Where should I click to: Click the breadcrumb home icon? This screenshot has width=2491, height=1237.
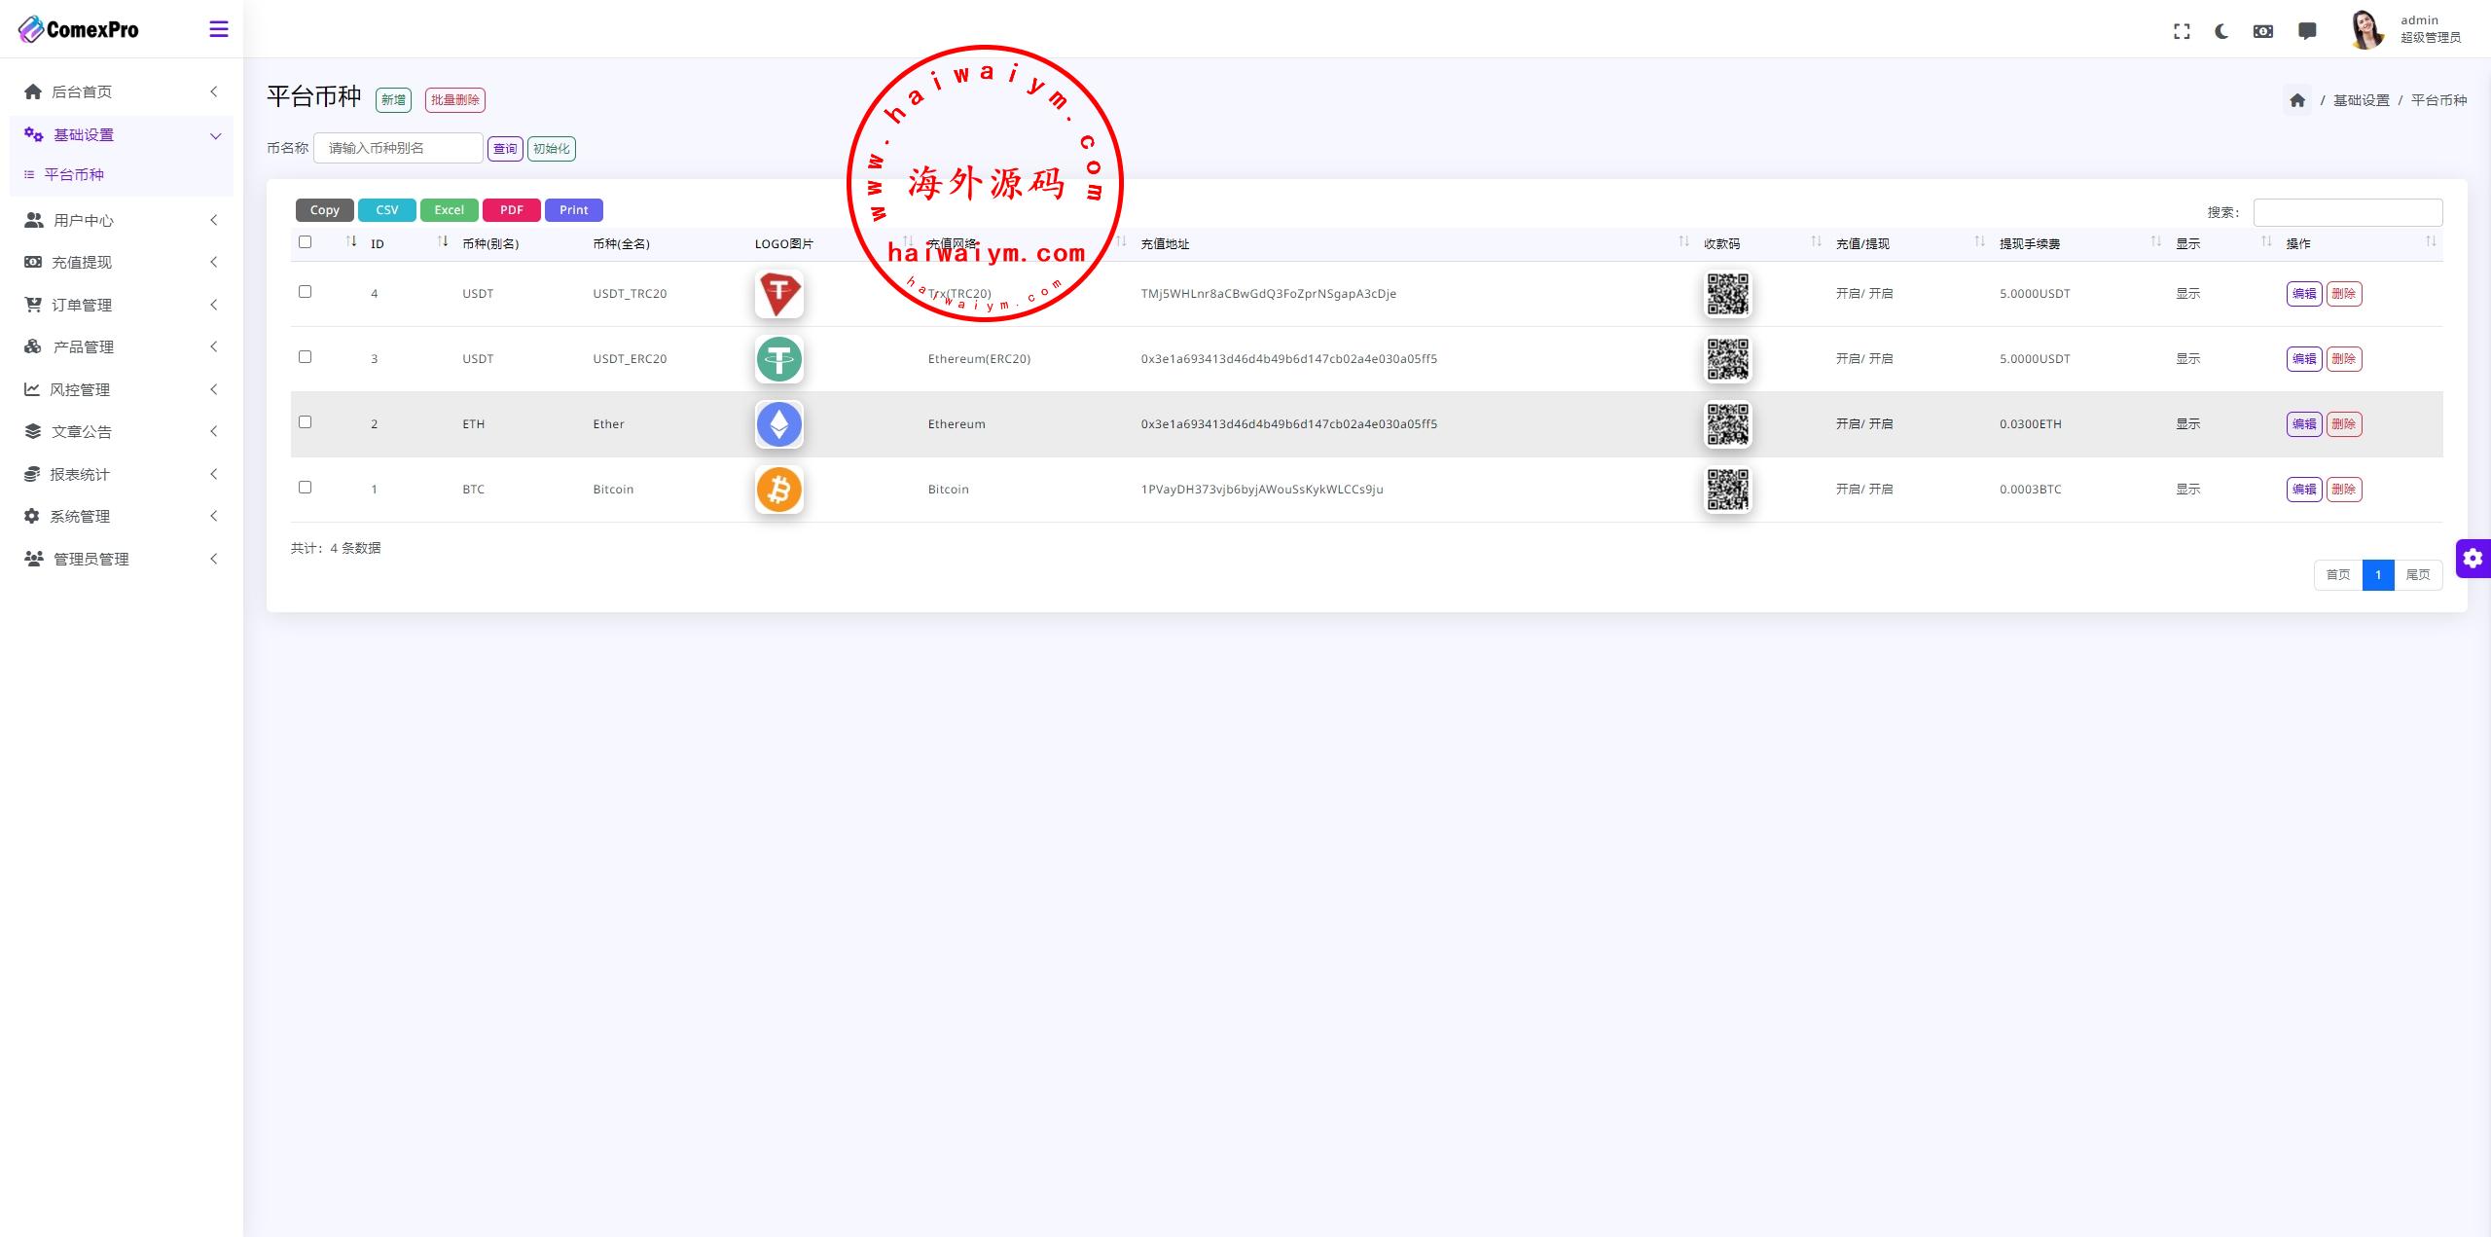pos(2297,100)
